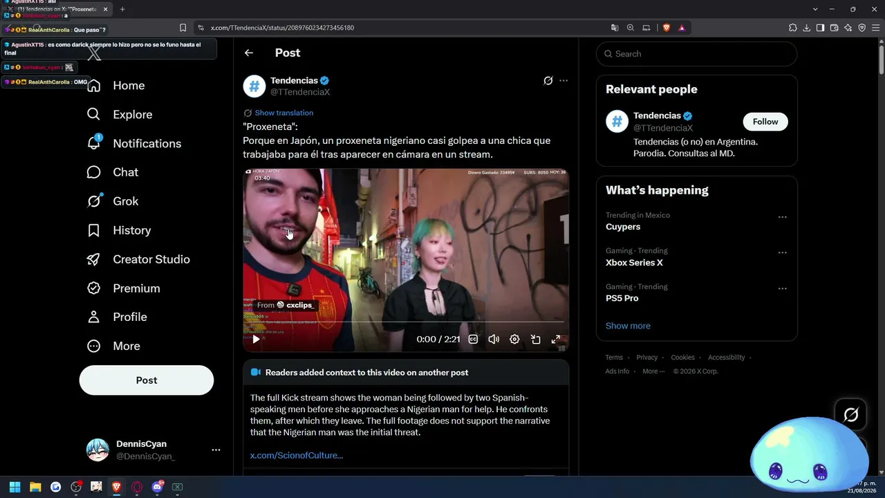
Task: Mute the video volume
Action: (x=494, y=340)
